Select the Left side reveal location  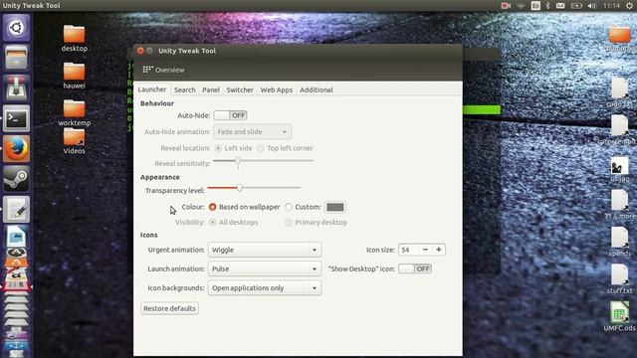pyautogui.click(x=234, y=148)
